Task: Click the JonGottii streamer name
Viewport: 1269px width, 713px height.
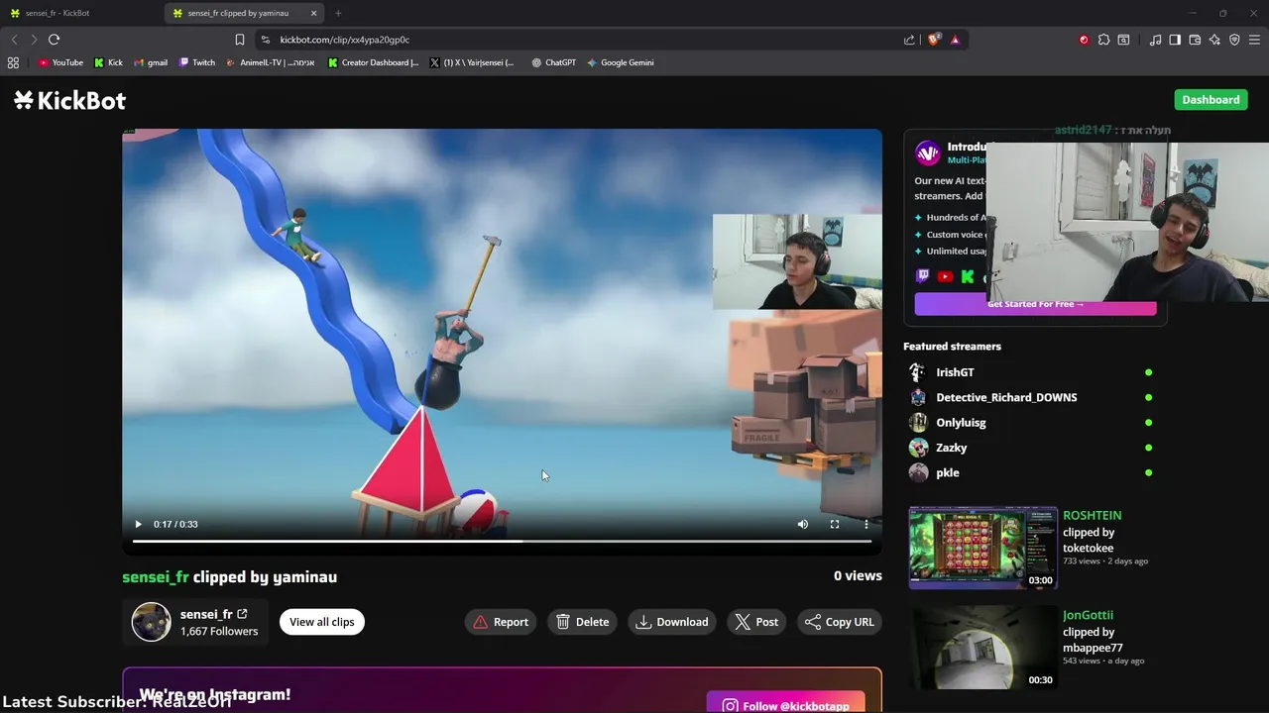Action: point(1088,615)
